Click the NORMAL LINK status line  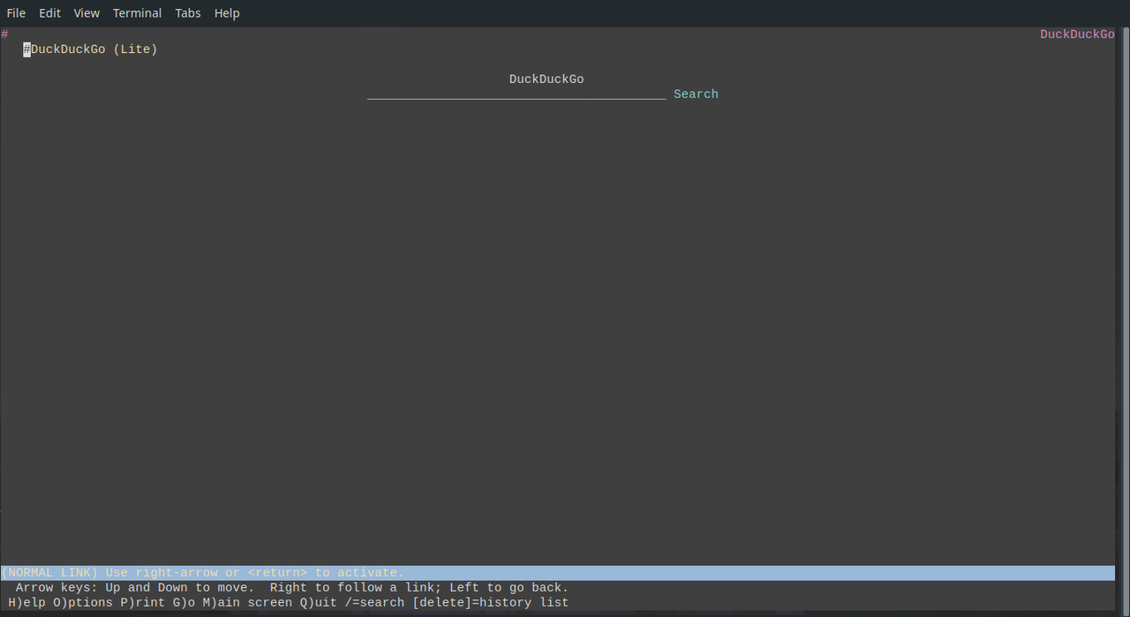point(558,573)
